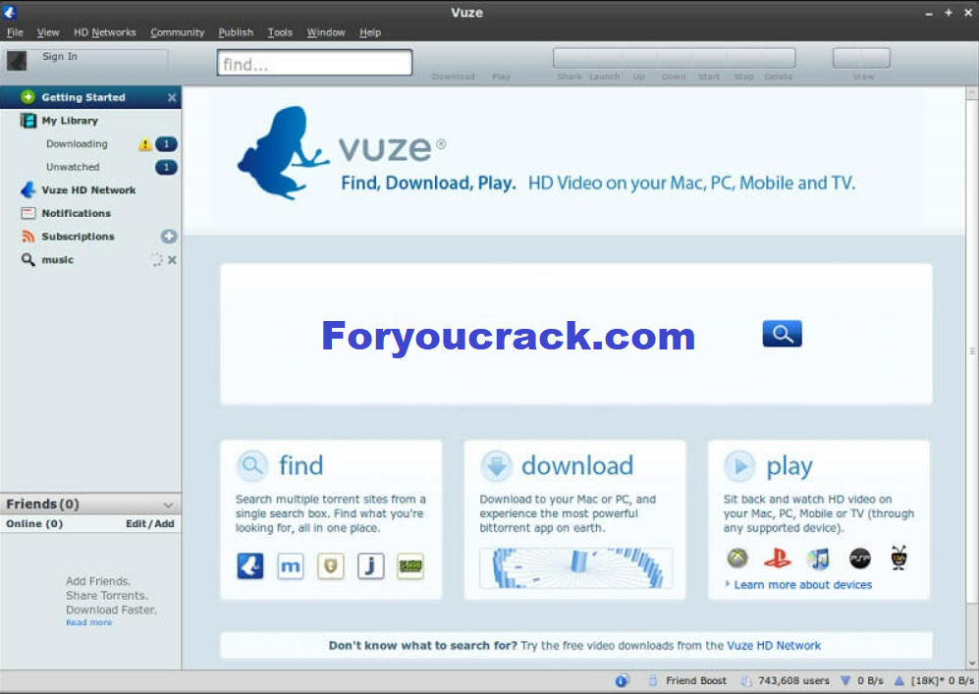Open the Learn more about devices link
979x694 pixels.
(803, 585)
